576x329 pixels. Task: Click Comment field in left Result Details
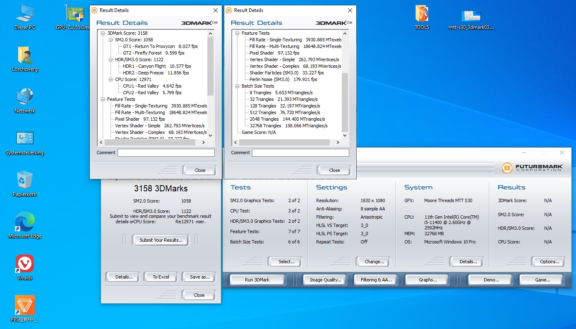[x=166, y=153]
